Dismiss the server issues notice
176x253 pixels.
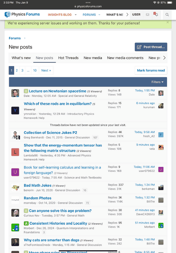pos(167,22)
